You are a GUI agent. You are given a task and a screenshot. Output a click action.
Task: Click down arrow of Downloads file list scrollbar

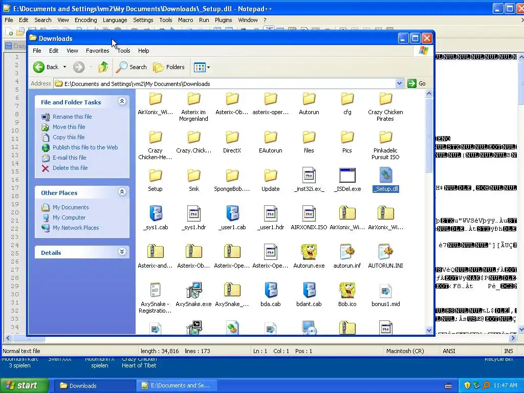click(x=429, y=330)
